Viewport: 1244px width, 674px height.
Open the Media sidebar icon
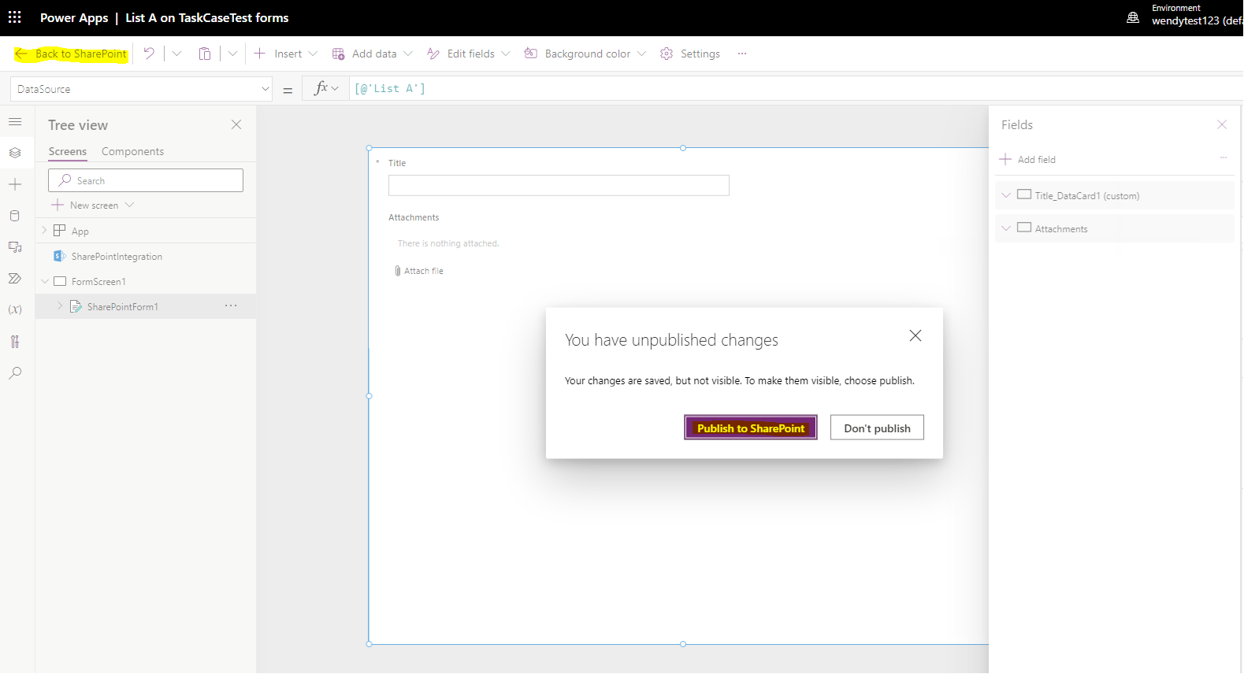15,247
